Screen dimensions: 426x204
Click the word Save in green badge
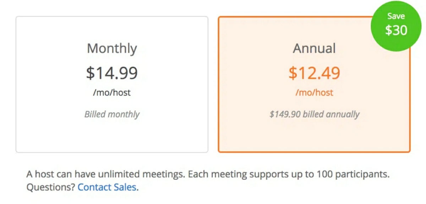[x=396, y=16]
